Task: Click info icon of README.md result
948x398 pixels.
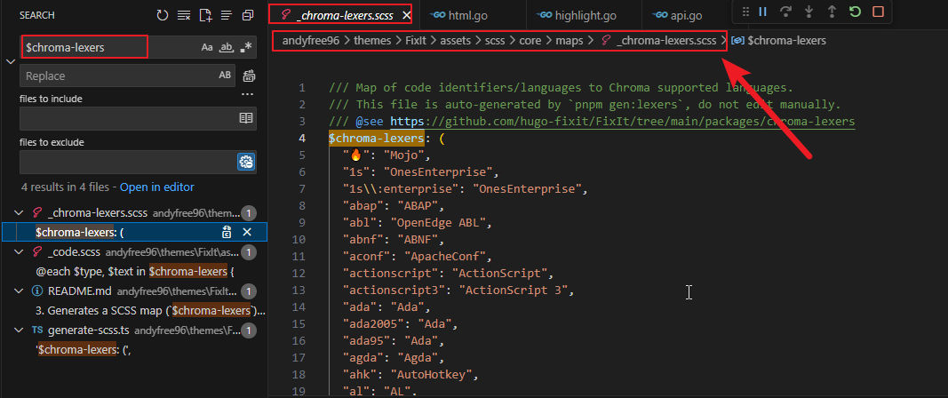Action: [37, 291]
